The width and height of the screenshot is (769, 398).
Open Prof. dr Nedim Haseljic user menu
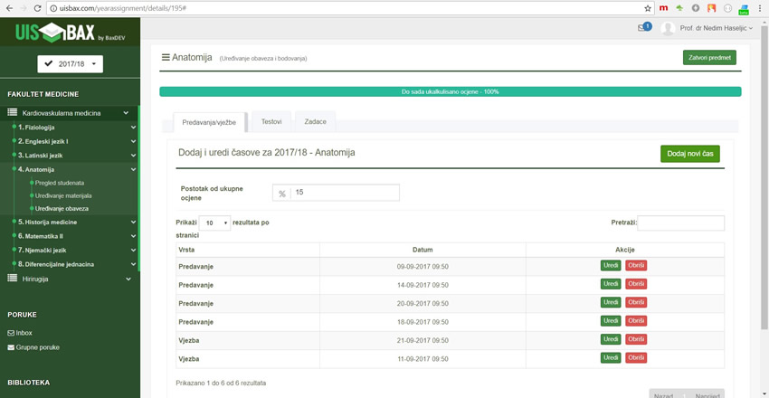tap(716, 28)
